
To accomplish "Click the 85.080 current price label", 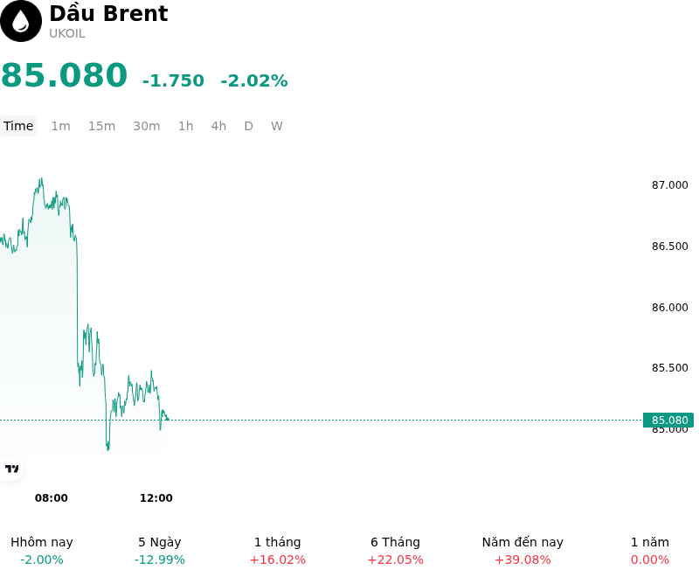I will (x=668, y=420).
